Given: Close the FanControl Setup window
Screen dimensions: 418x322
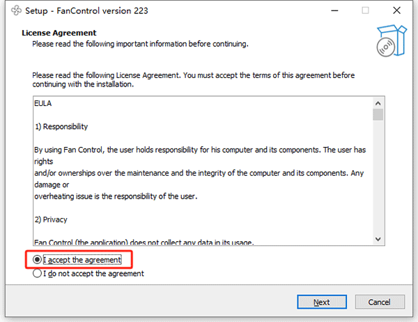Looking at the screenshot, I should click(x=398, y=11).
